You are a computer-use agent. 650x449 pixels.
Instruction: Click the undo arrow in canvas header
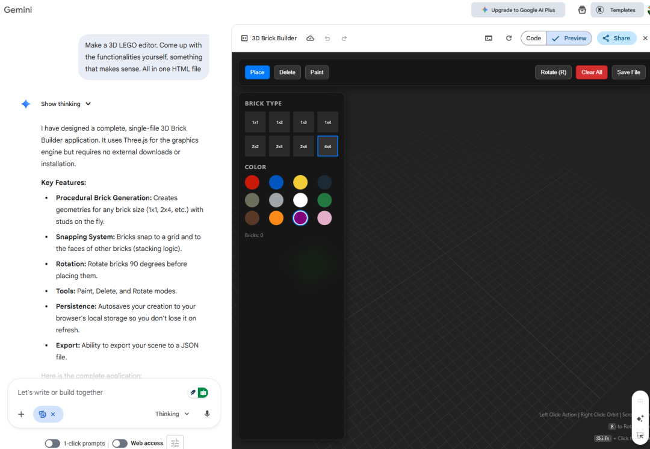327,39
